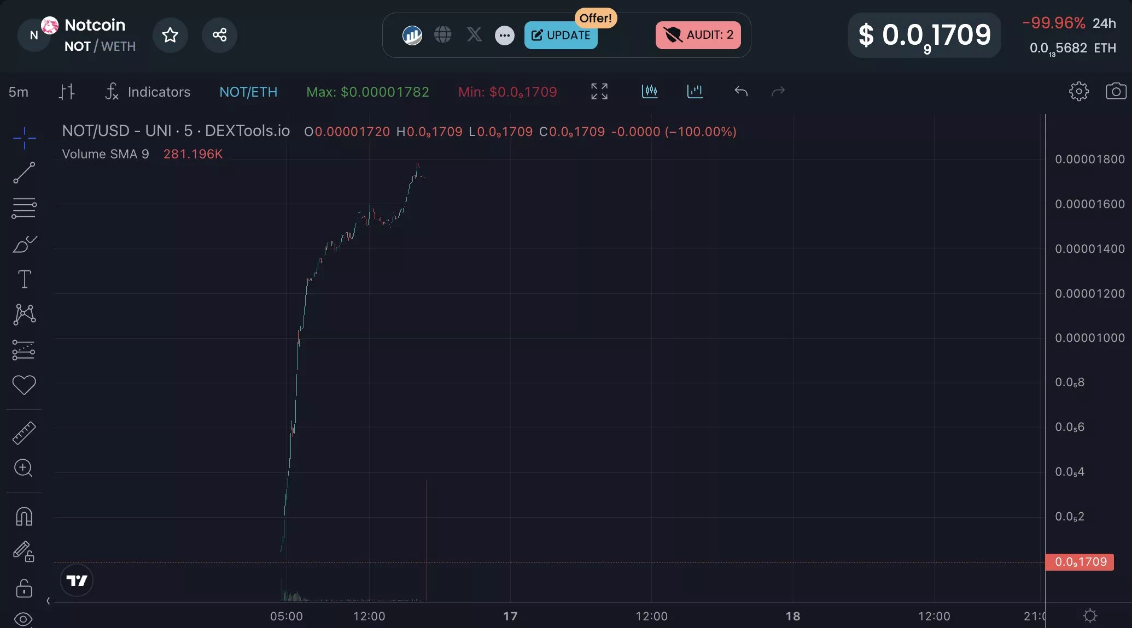1132x628 pixels.
Task: Toggle the volume bars chart icon
Action: 695,91
